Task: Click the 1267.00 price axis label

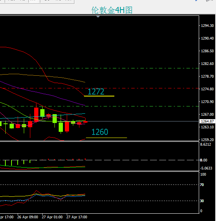Action: pos(207,115)
